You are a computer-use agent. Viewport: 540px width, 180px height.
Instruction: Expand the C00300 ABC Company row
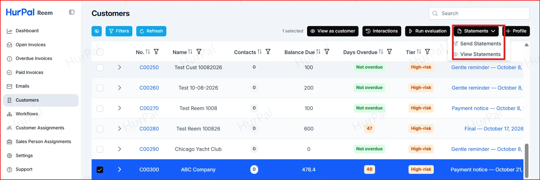[119, 170]
